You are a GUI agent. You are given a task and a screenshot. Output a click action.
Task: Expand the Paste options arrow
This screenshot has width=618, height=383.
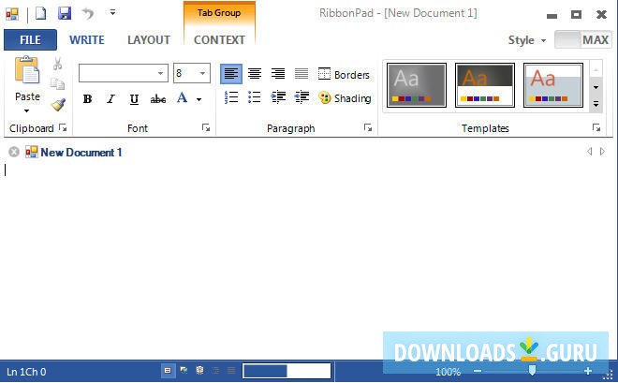[27, 110]
